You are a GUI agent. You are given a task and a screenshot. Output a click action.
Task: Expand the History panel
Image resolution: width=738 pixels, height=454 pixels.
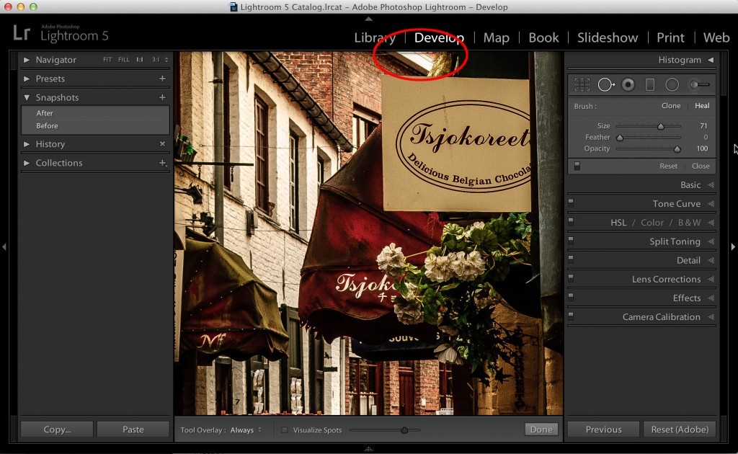[27, 144]
